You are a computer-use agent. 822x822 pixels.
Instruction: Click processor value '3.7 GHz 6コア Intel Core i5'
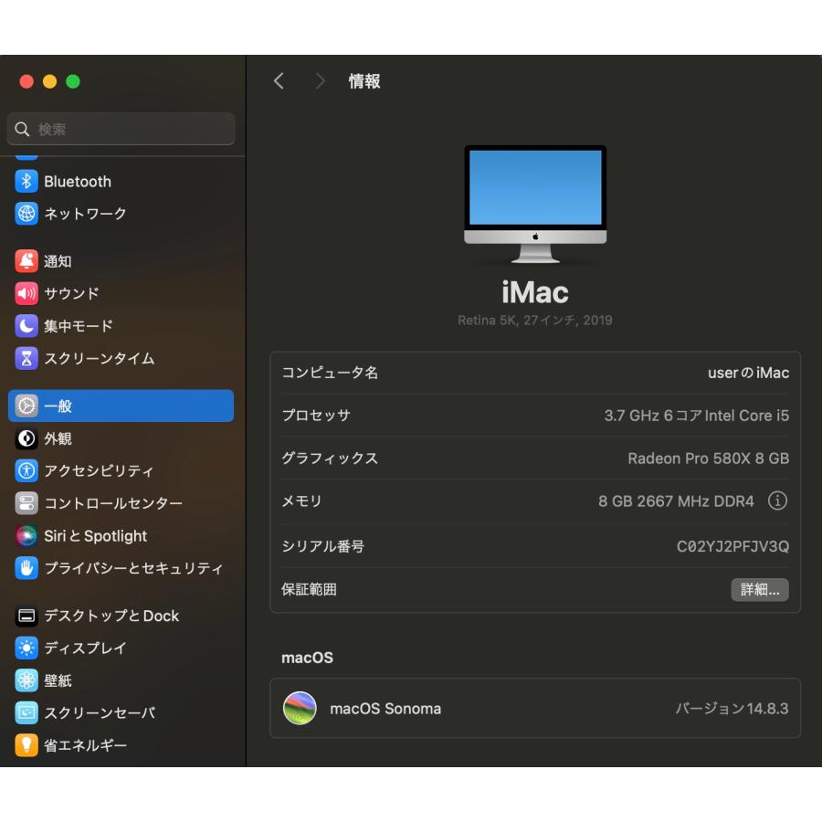tap(696, 416)
